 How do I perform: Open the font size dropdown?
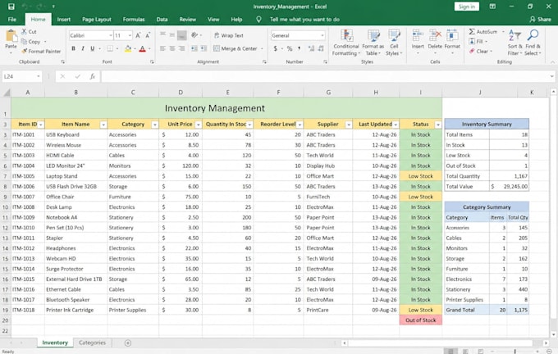pos(130,35)
